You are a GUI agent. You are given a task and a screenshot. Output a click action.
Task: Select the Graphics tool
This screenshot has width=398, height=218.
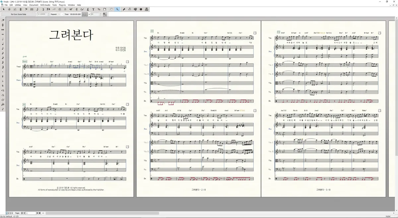135,9
